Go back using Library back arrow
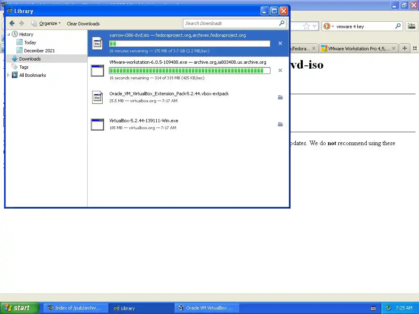Screen dimensions: 419x314 pyautogui.click(x=12, y=23)
